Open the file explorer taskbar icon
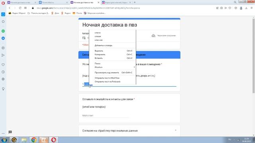The image size is (255, 143). click(x=24, y=140)
